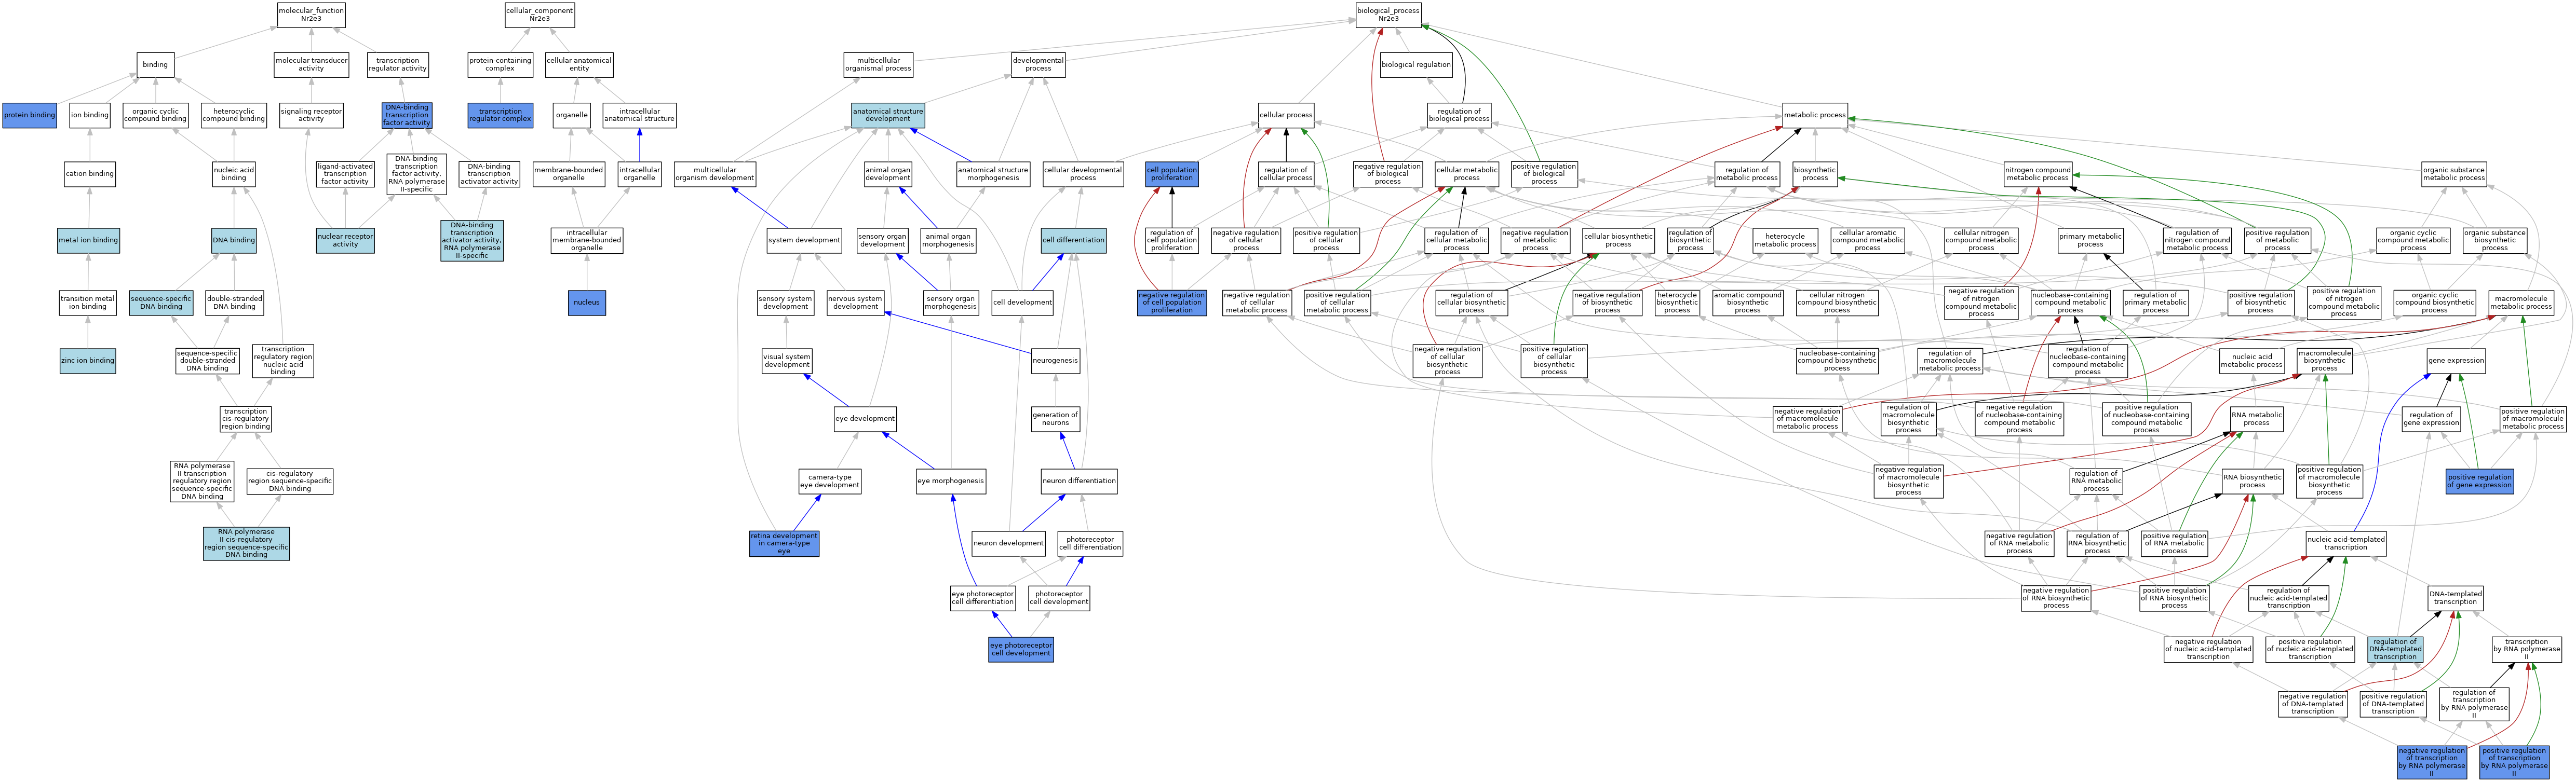Select the metal ion binding node

pos(88,240)
